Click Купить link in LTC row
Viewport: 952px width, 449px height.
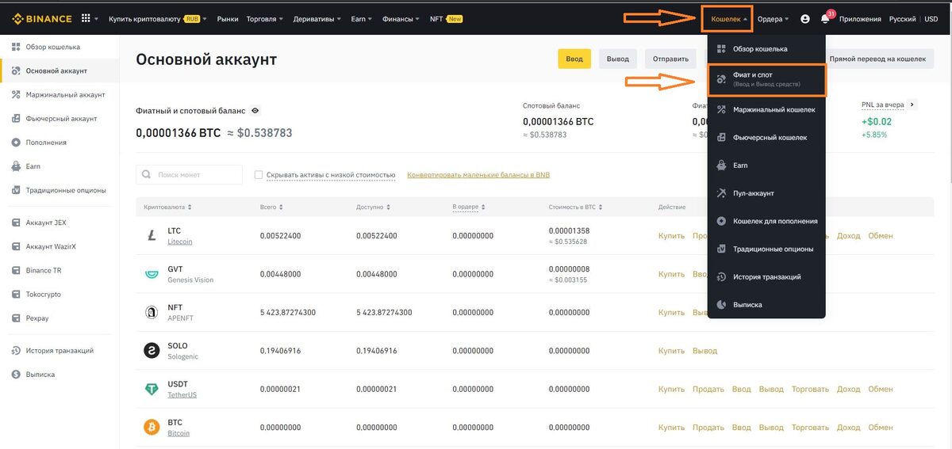click(671, 235)
